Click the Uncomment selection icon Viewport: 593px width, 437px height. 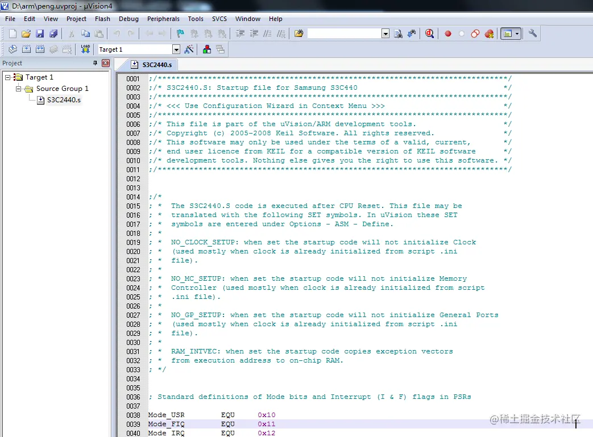pos(281,34)
